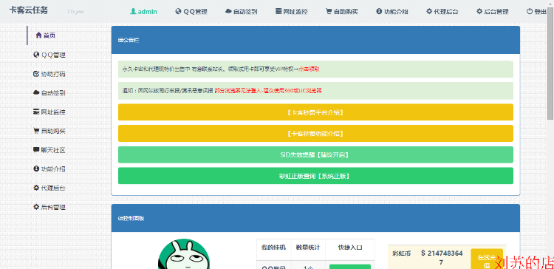This screenshot has width=554, height=269.
Task: Click the red 部分浏览器无法登入 notice text
Action: coord(268,91)
